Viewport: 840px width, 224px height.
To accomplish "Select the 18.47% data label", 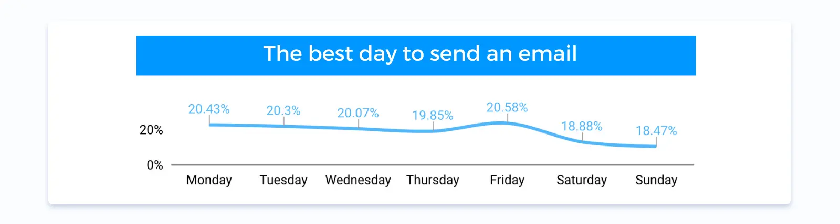I will [x=656, y=130].
